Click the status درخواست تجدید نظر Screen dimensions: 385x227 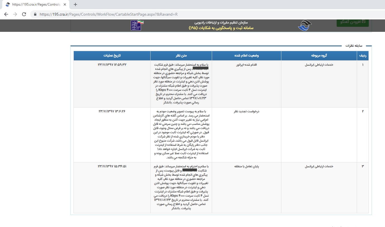[246, 111]
